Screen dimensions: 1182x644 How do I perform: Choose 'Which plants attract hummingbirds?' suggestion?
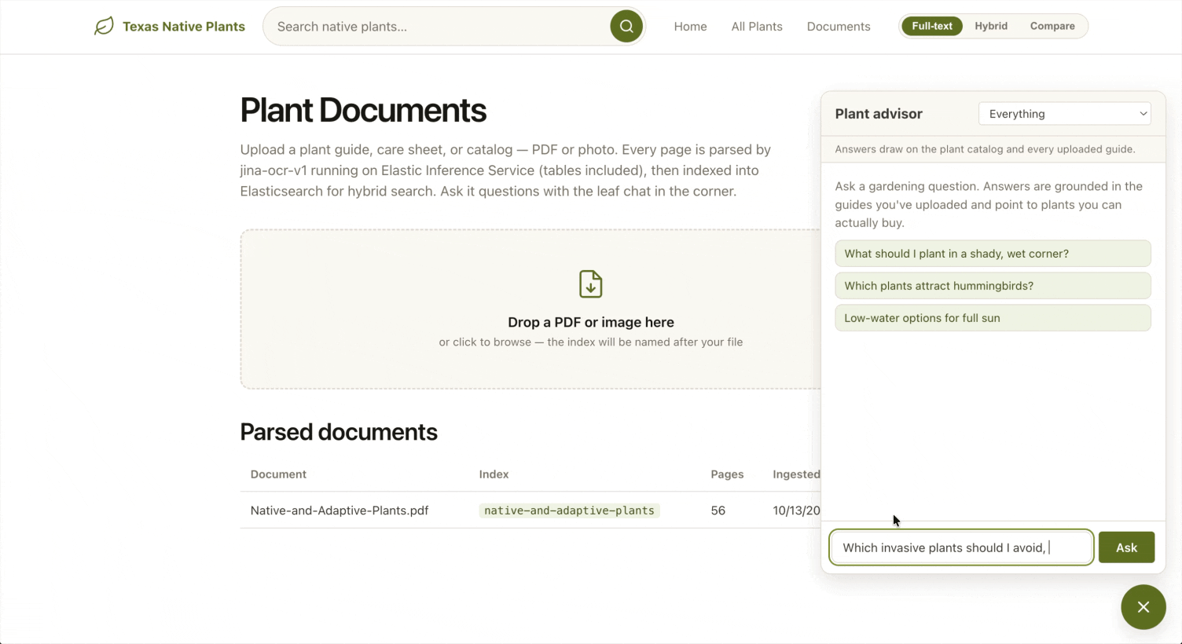pos(993,286)
